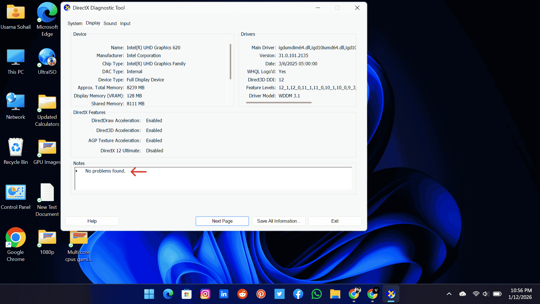The width and height of the screenshot is (540, 304).
Task: Click the Next Page button
Action: point(222,221)
